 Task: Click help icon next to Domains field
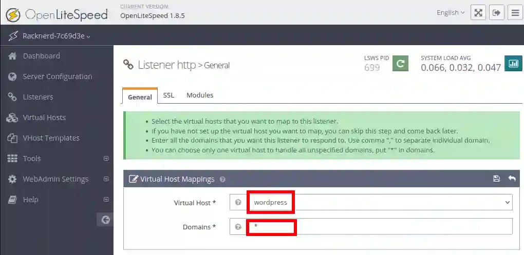pos(238,227)
